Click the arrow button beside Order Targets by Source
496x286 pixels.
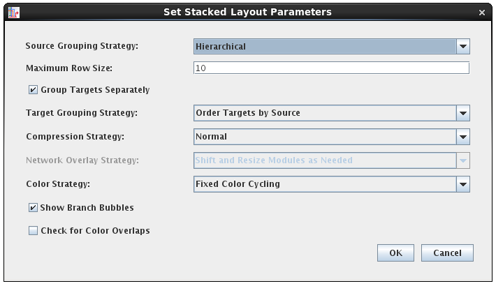462,113
